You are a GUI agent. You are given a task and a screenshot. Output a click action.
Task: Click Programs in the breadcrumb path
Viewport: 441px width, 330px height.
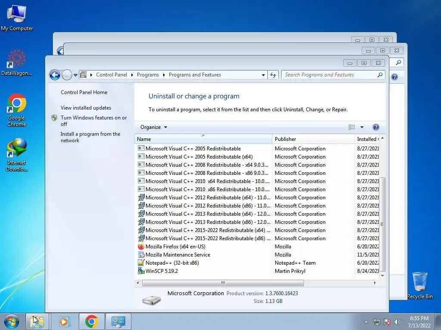point(148,75)
